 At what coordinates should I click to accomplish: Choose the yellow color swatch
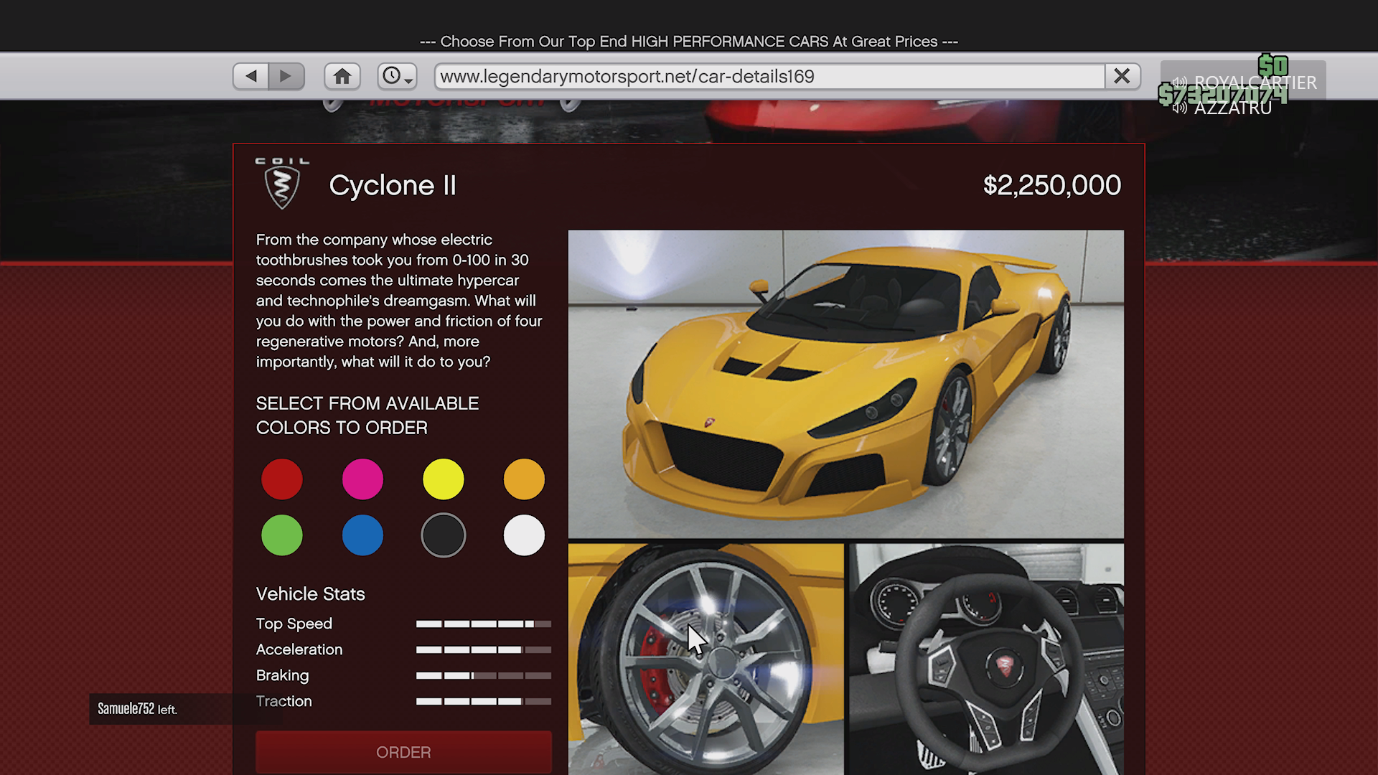pyautogui.click(x=444, y=479)
